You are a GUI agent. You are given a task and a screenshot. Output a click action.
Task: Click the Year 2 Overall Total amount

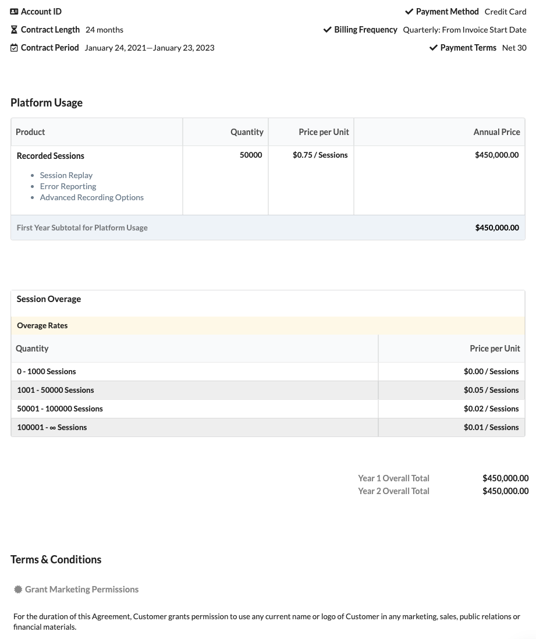pyautogui.click(x=505, y=491)
